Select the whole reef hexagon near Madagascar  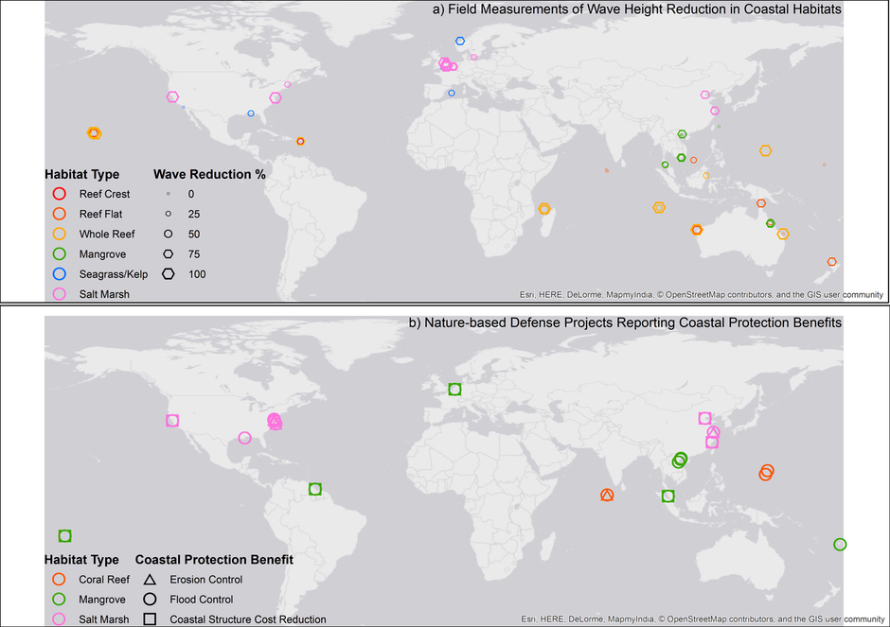(544, 209)
